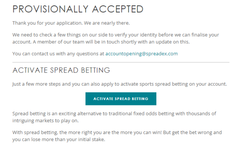Click the teal Activate Spread Betting button

tap(121, 99)
